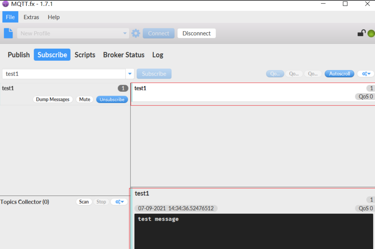This screenshot has height=249, width=375.
Task: Switch to the Scripts tab
Action: click(85, 55)
